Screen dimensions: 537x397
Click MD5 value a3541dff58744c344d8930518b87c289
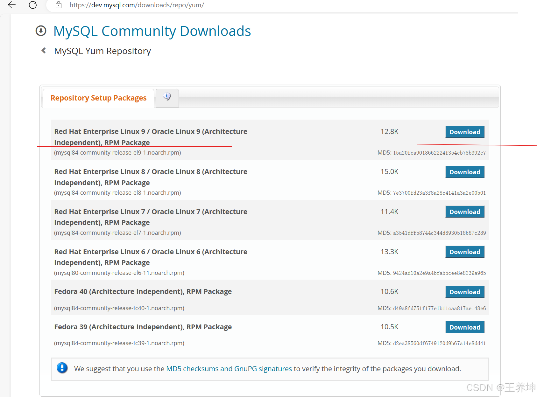tap(439, 233)
